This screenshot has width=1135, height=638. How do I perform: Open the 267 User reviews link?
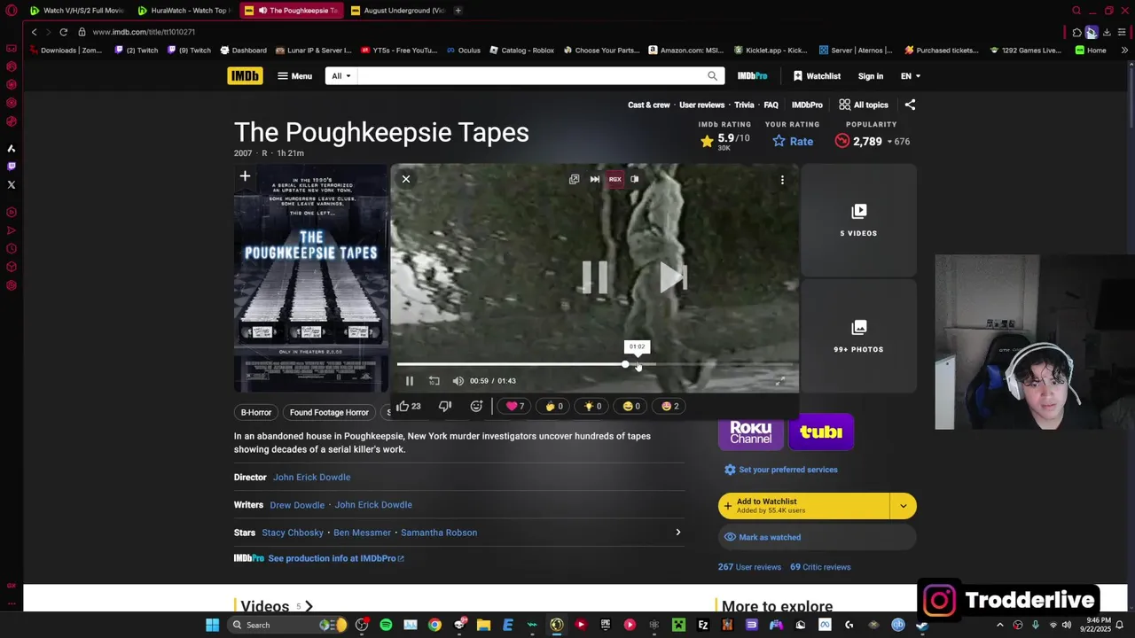[x=749, y=567]
